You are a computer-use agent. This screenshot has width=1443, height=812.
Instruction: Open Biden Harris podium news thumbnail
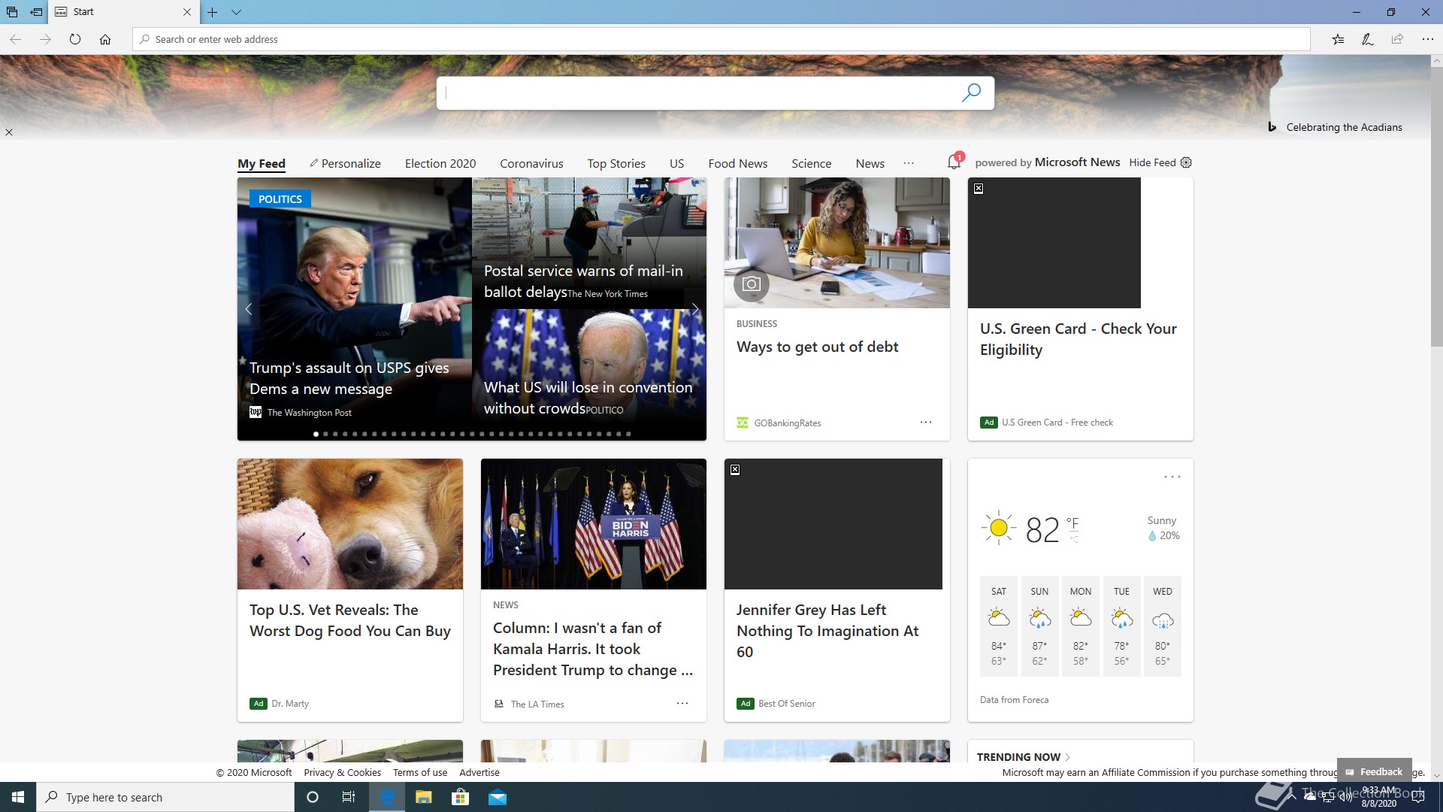pyautogui.click(x=594, y=524)
